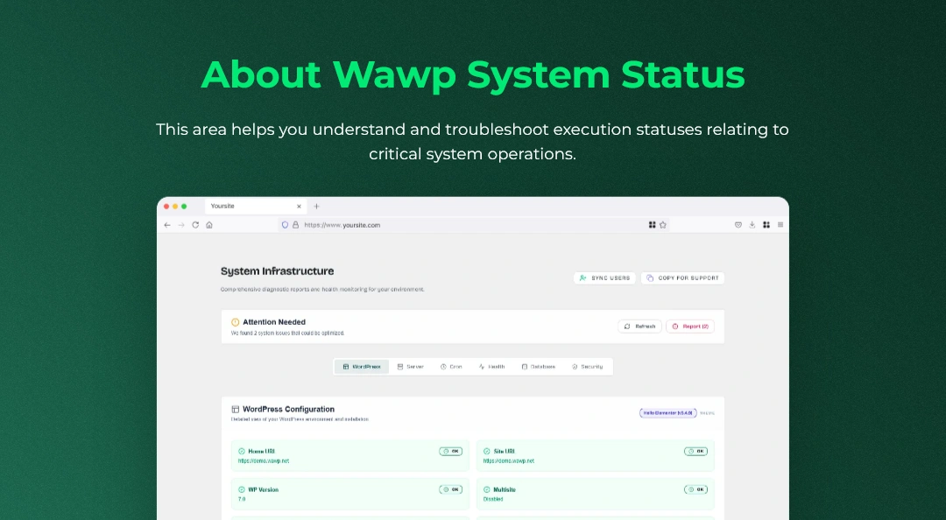Click the Site URL link demo.wawp.net
The width and height of the screenshot is (946, 520).
tap(509, 460)
